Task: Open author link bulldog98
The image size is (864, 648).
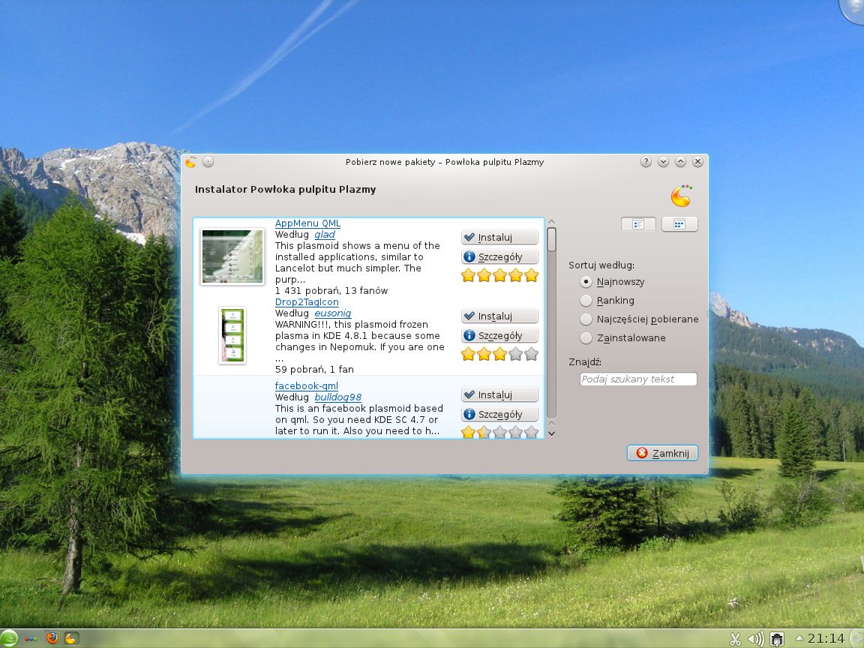Action: (337, 397)
